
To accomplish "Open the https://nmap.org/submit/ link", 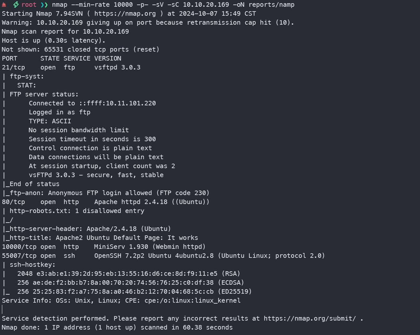I will tap(310, 319).
